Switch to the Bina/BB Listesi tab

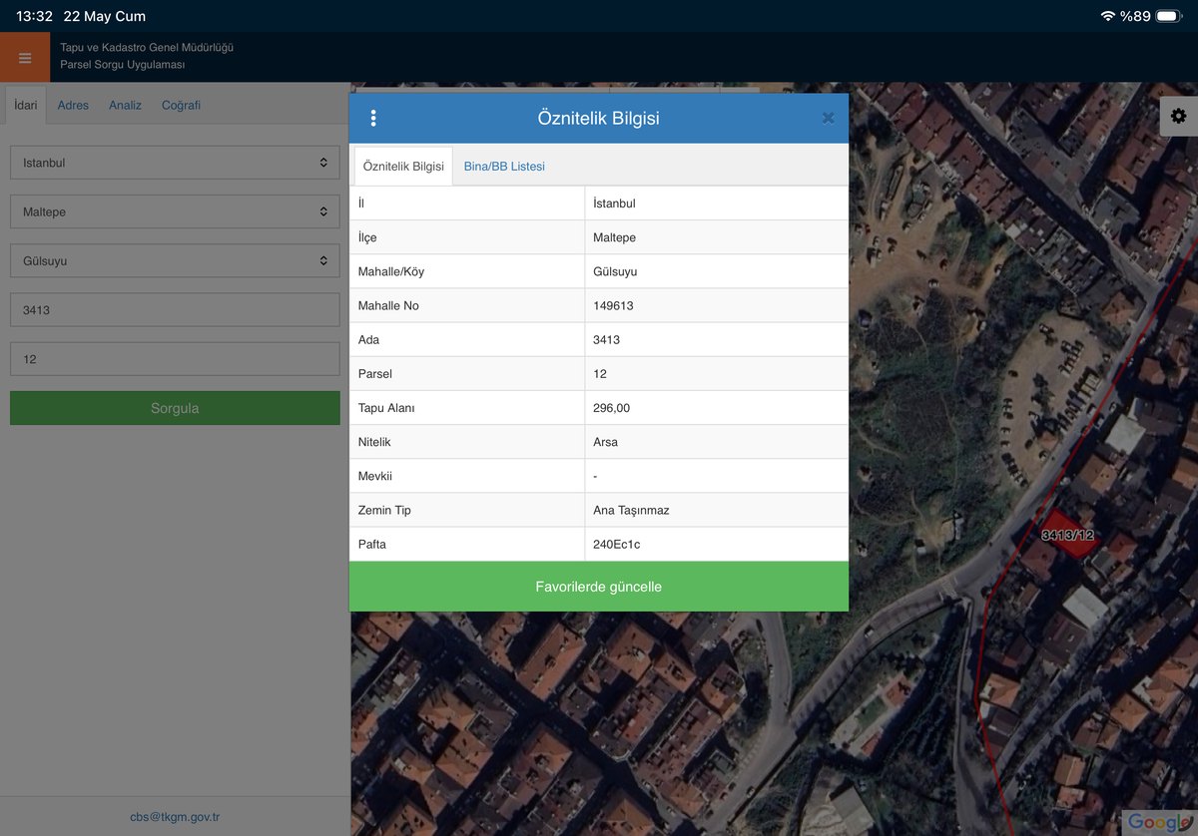pos(504,167)
